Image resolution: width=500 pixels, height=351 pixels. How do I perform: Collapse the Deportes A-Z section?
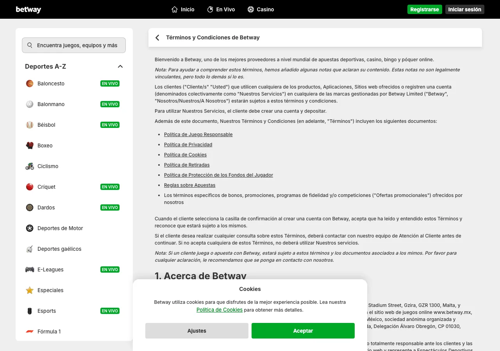[x=120, y=66]
